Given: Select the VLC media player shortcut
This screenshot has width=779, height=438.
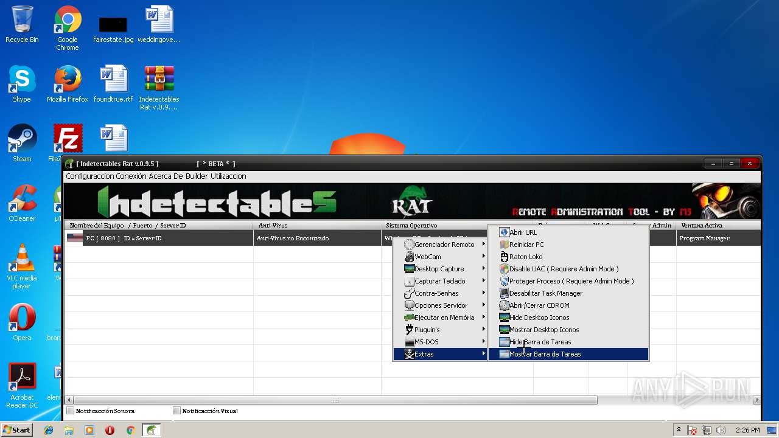Looking at the screenshot, I should pyautogui.click(x=22, y=266).
